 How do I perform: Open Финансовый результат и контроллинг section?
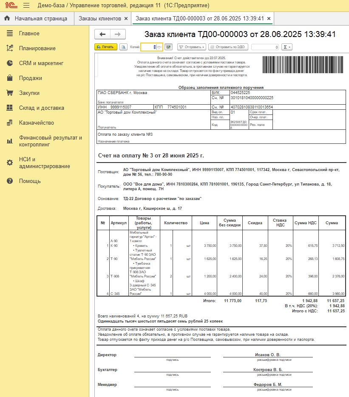45,141
